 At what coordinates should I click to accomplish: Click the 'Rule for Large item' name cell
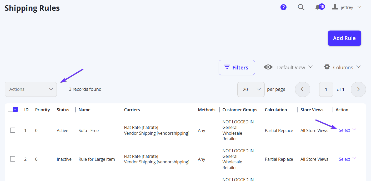[97, 159]
